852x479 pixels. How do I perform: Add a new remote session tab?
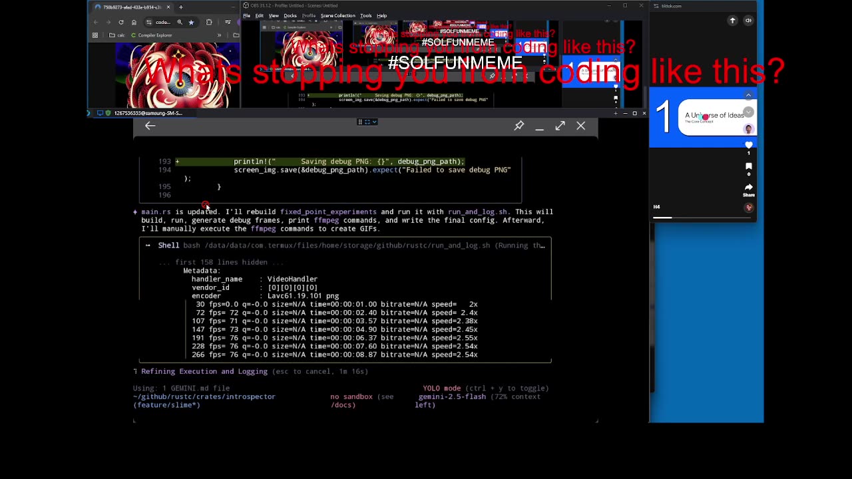pos(616,113)
